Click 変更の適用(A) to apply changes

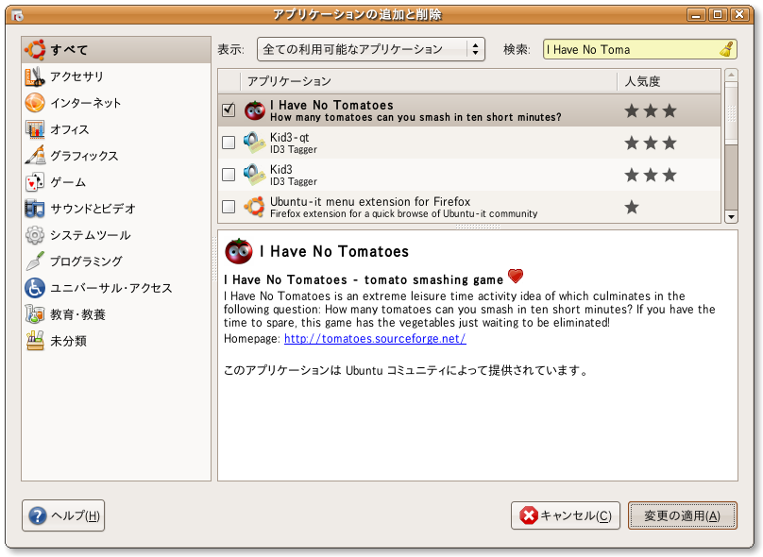[x=682, y=515]
